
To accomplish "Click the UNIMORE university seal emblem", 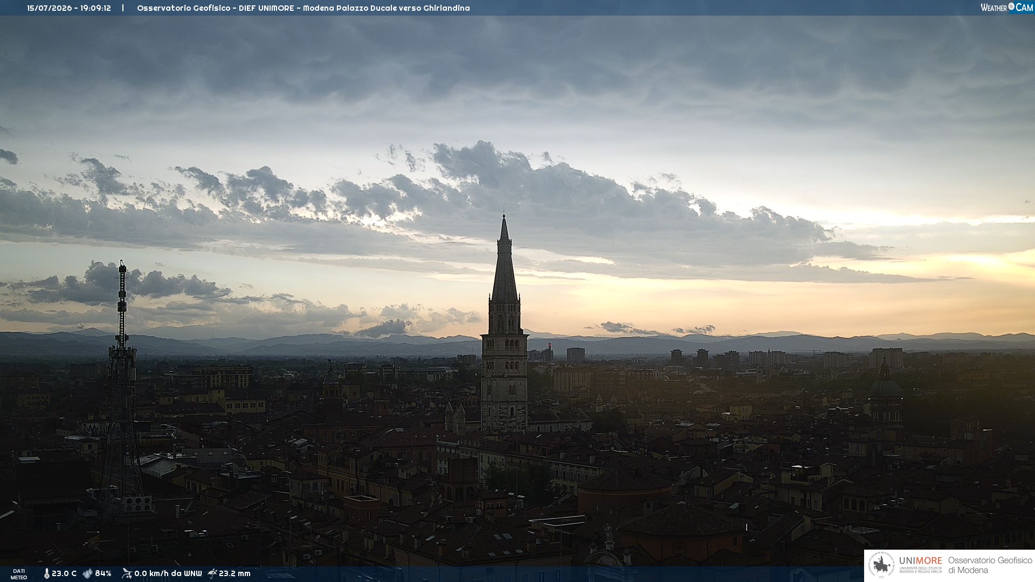I will point(881,565).
